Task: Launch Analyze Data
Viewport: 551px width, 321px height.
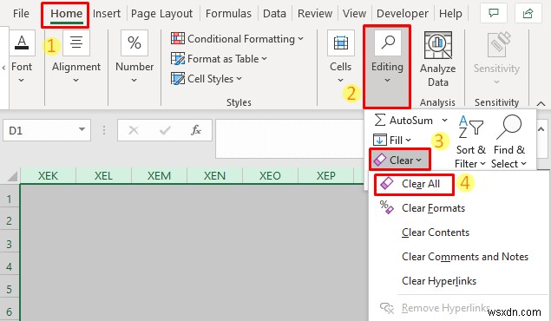Action: pyautogui.click(x=438, y=60)
